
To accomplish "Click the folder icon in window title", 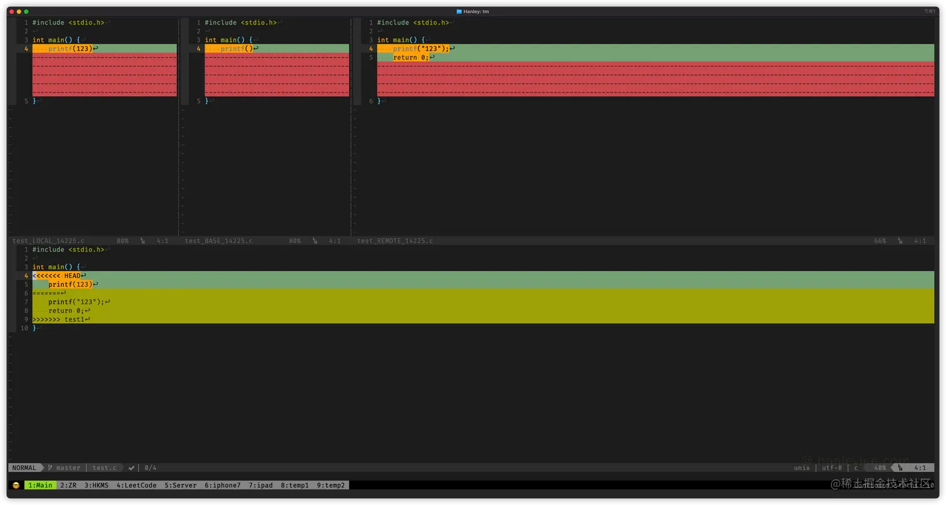I will coord(459,11).
